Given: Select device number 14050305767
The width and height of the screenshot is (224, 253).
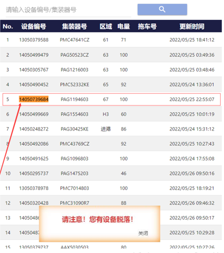Looking at the screenshot, I should (34, 70).
